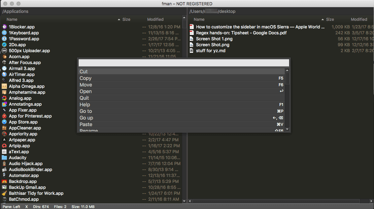374x209 pixels.
Task: Click the Artpip.app icon
Action: pyautogui.click(x=4, y=146)
